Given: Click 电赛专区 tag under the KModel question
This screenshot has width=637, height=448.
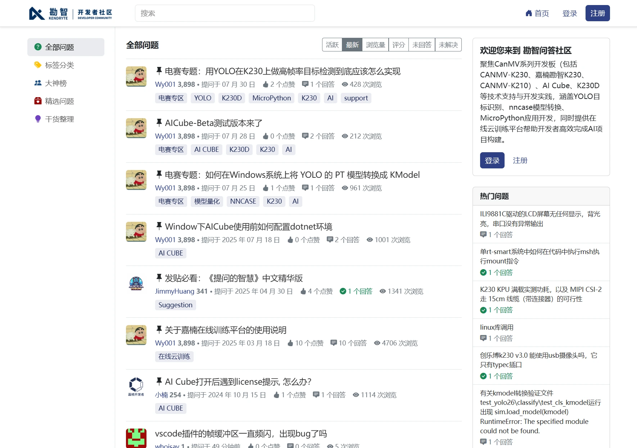Looking at the screenshot, I should point(171,201).
